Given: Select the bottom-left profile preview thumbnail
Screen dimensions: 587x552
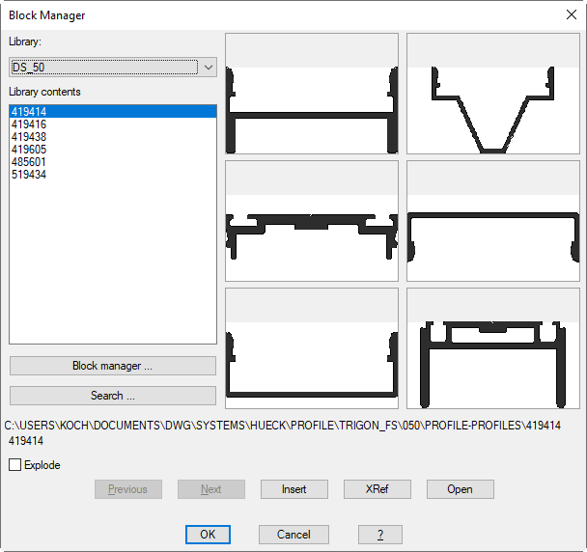Looking at the screenshot, I should tap(311, 347).
